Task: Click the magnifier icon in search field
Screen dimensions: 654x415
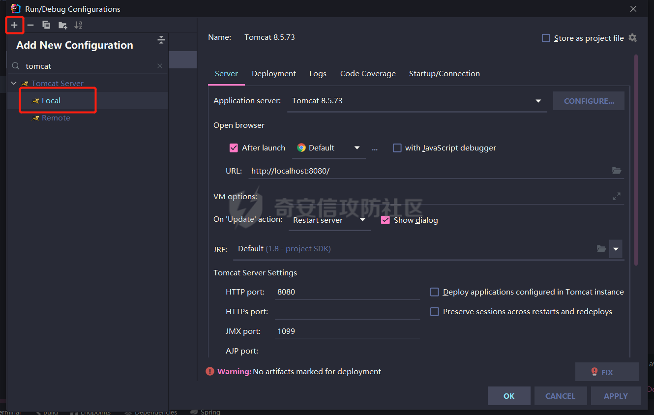Action: coord(16,66)
